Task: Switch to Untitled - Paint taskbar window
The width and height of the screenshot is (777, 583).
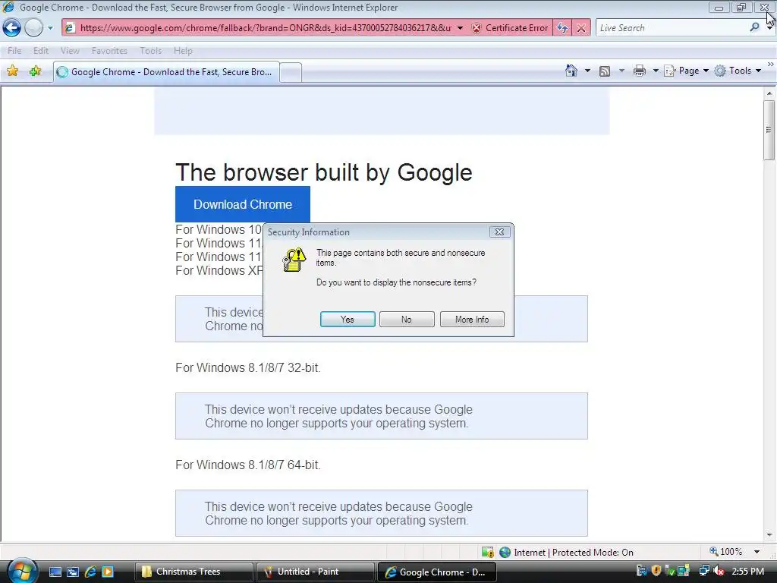Action: click(x=315, y=572)
